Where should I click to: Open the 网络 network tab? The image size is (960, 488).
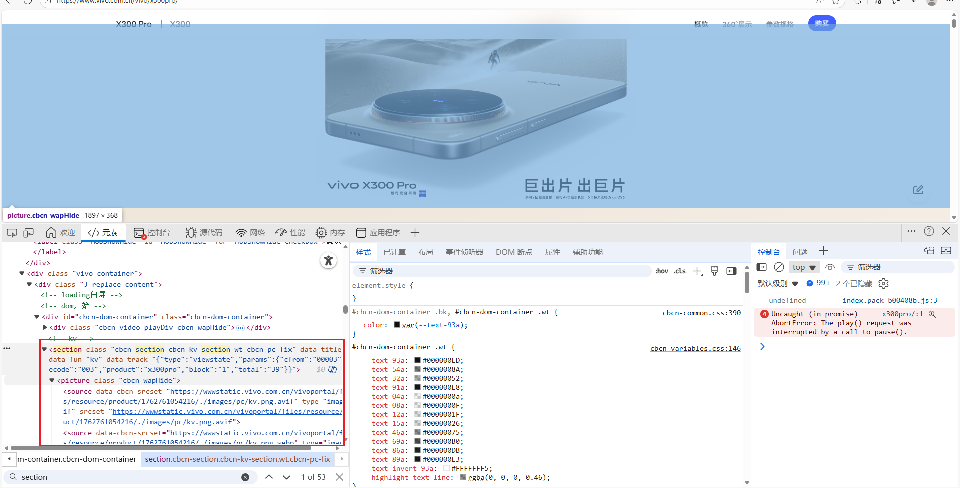point(250,233)
